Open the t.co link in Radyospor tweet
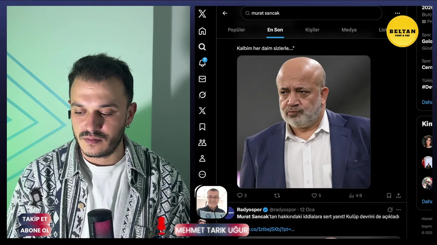Image resolution: width=437 pixels, height=245 pixels. [x=271, y=229]
